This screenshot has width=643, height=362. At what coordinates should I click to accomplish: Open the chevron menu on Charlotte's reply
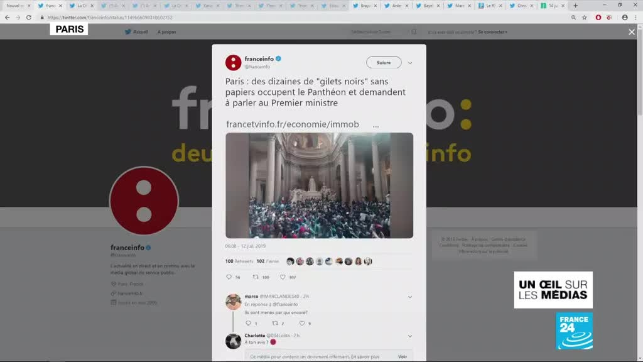(410, 336)
